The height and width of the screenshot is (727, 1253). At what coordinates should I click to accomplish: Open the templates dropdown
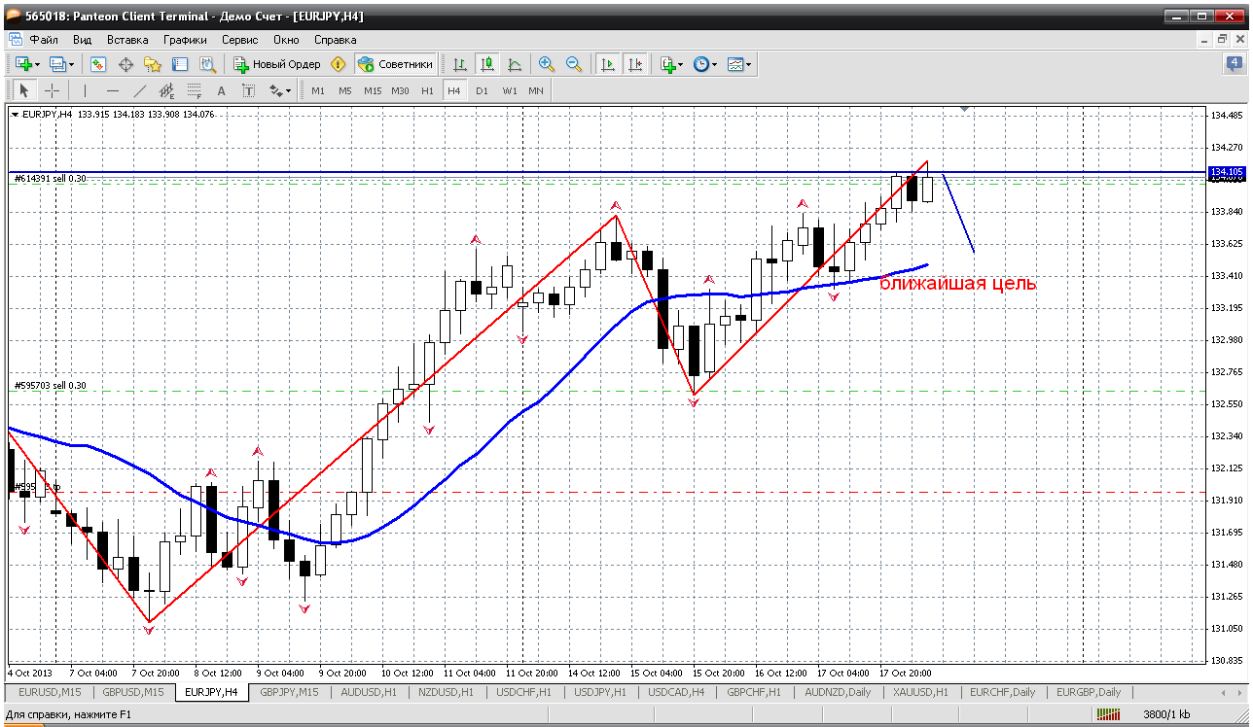pyautogui.click(x=739, y=64)
